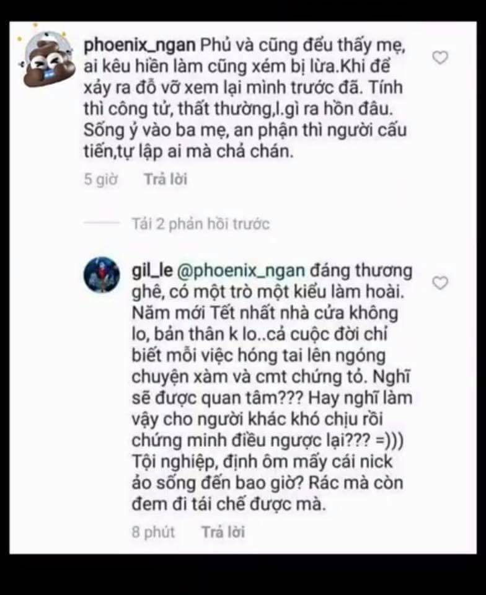Select the 8 phút timestamp
Viewport: 486px width, 595px height.
[x=153, y=532]
